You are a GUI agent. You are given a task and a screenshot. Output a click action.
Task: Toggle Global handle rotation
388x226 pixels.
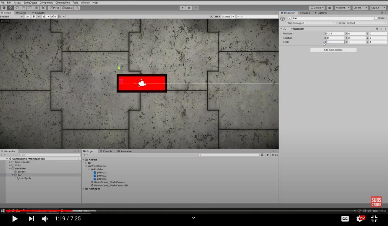click(x=67, y=8)
